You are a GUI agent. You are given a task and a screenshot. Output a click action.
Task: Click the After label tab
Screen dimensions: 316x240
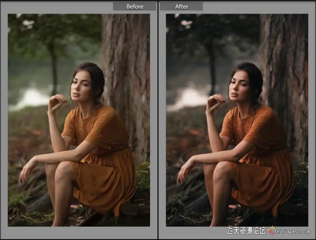[x=181, y=7]
